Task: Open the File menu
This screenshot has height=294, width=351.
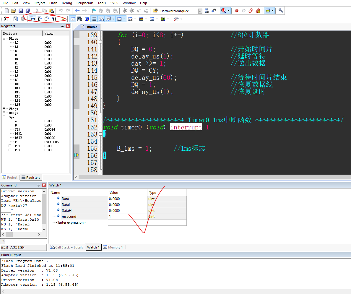Action: pos(5,3)
